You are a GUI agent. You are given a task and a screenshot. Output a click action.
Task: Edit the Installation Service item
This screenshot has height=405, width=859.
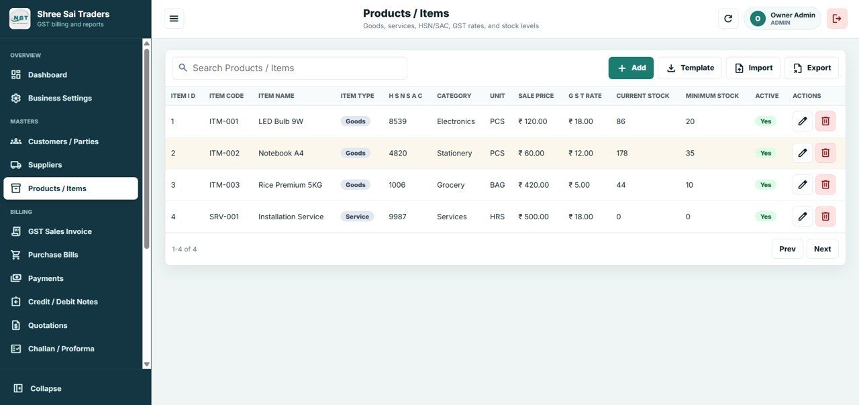tap(803, 217)
